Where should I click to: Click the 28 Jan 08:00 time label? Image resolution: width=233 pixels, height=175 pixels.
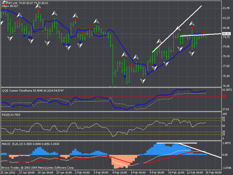[x=45, y=172]
